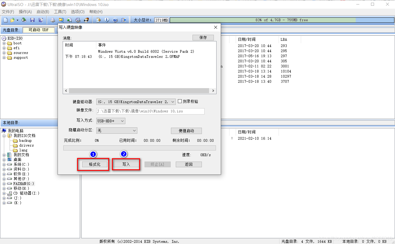Click the 保存 button in the dialog
The image size is (395, 244).
coord(203,37)
